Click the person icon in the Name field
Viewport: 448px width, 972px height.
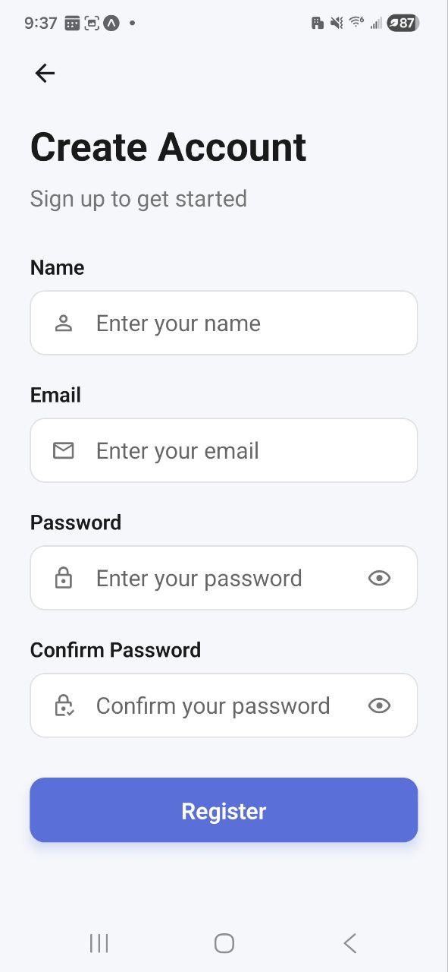tap(64, 323)
